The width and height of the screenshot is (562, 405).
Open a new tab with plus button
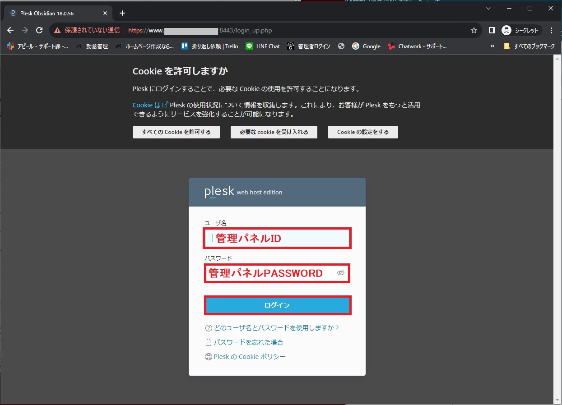tap(122, 13)
